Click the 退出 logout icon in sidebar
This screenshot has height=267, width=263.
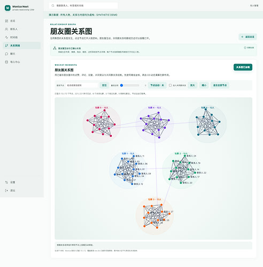click(6, 191)
